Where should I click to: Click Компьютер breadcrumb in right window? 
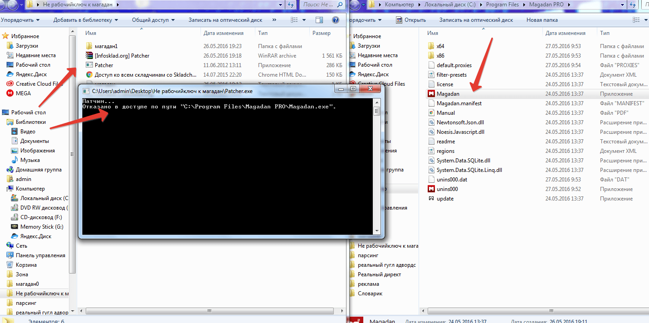399,5
